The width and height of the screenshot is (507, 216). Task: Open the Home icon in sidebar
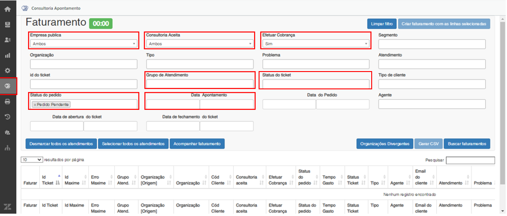tap(8, 8)
